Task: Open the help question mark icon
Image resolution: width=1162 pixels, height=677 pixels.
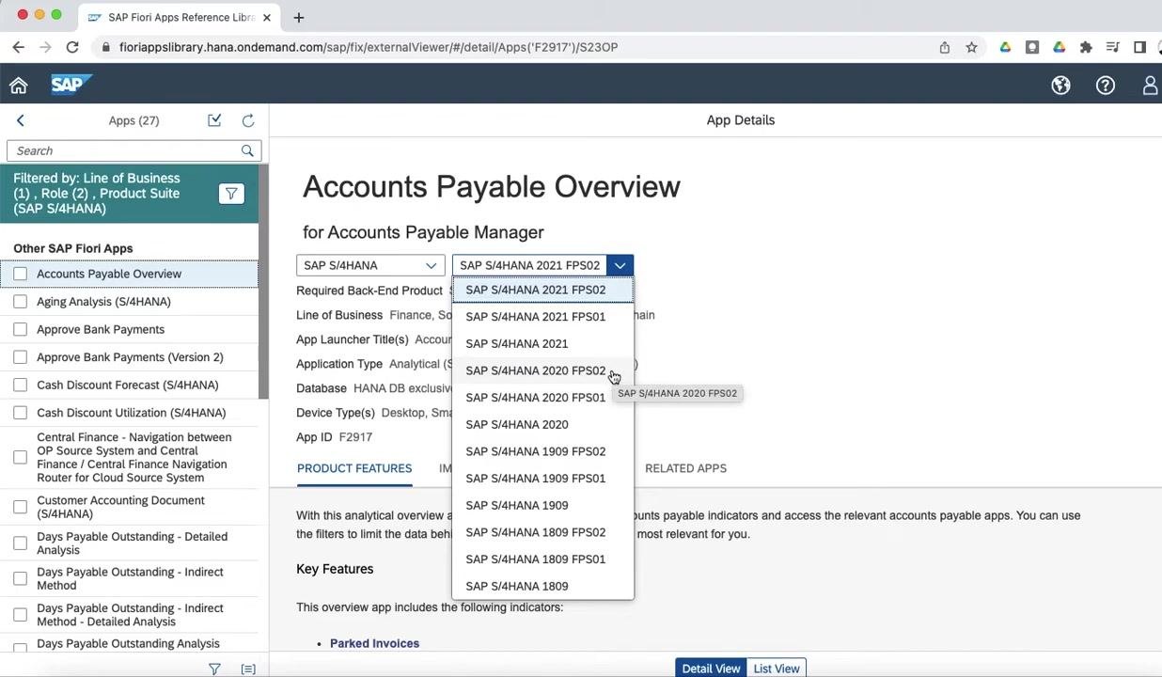Action: (x=1106, y=86)
